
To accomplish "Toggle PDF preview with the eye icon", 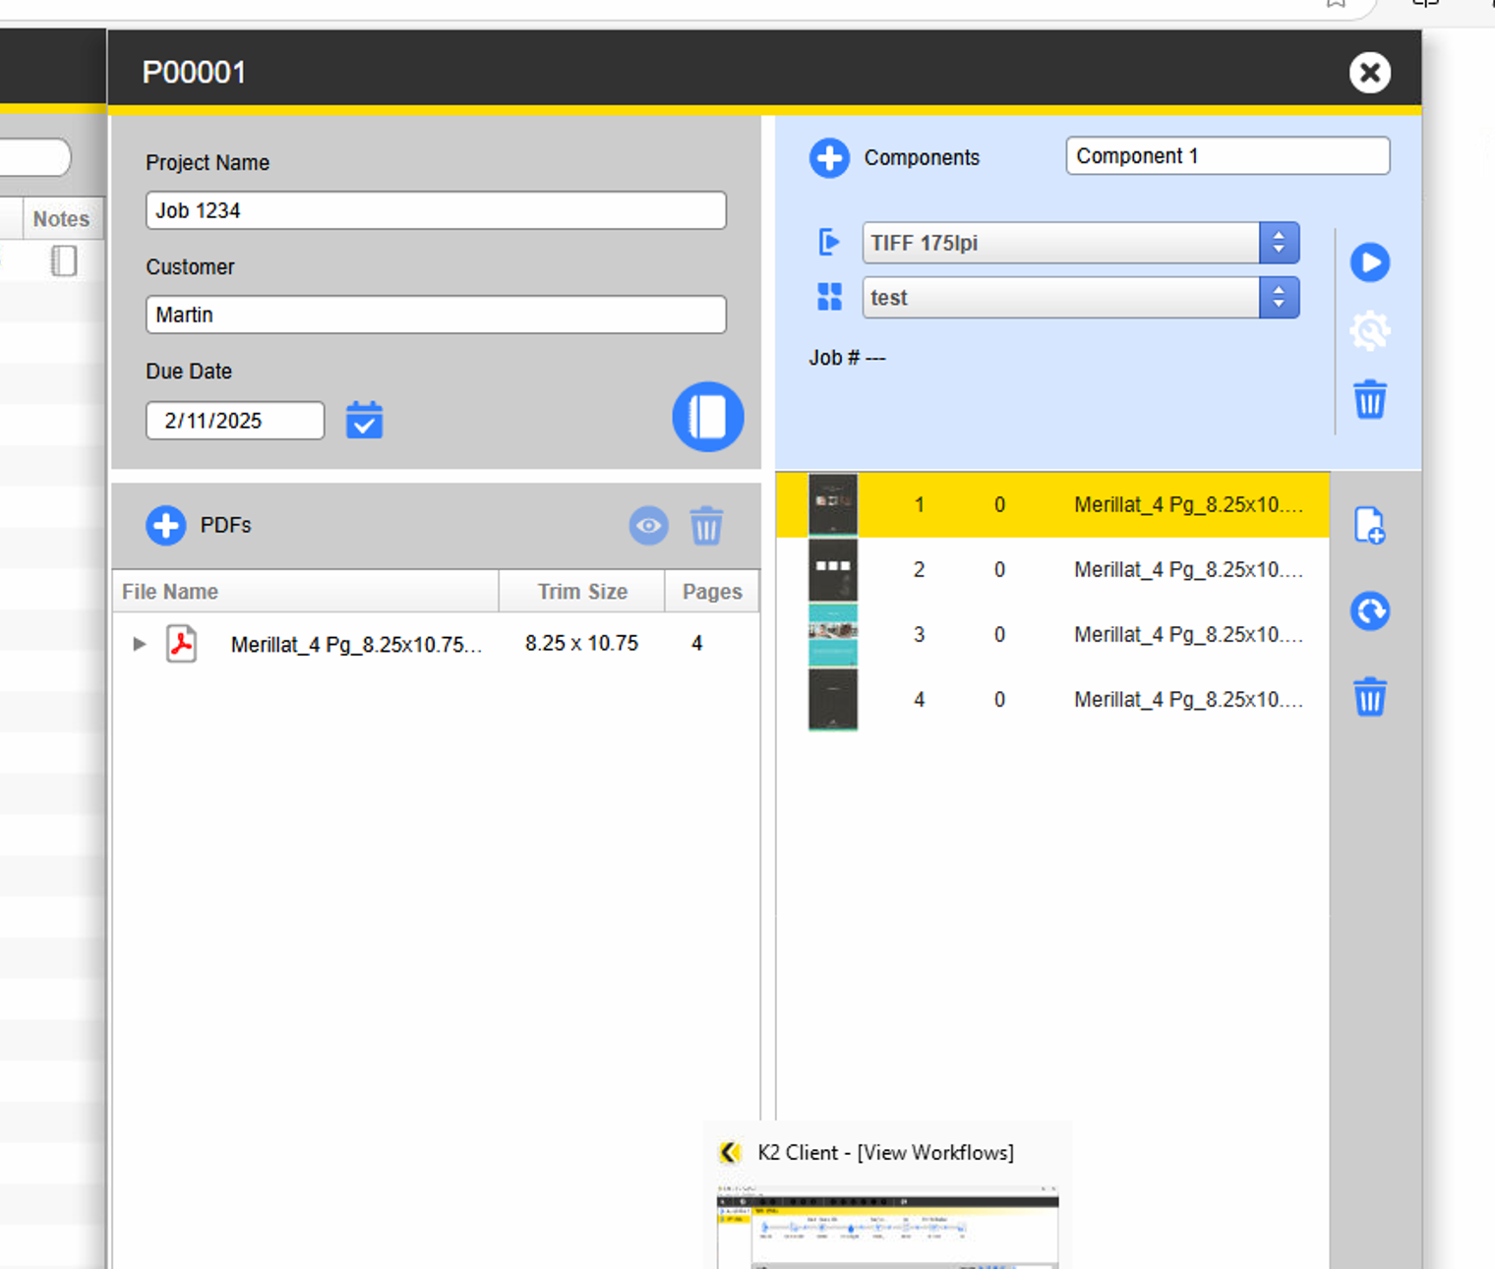I will (648, 526).
